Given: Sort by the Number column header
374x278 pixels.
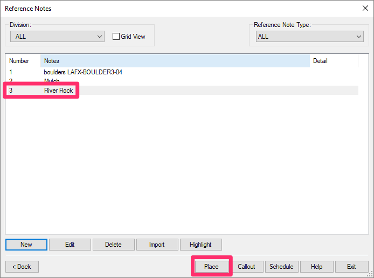Looking at the screenshot, I should (x=23, y=61).
